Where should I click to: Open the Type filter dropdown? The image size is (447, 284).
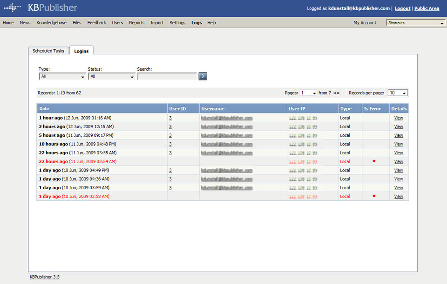tap(62, 77)
